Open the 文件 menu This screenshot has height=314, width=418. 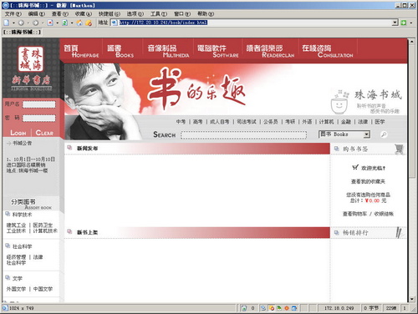[x=13, y=13]
